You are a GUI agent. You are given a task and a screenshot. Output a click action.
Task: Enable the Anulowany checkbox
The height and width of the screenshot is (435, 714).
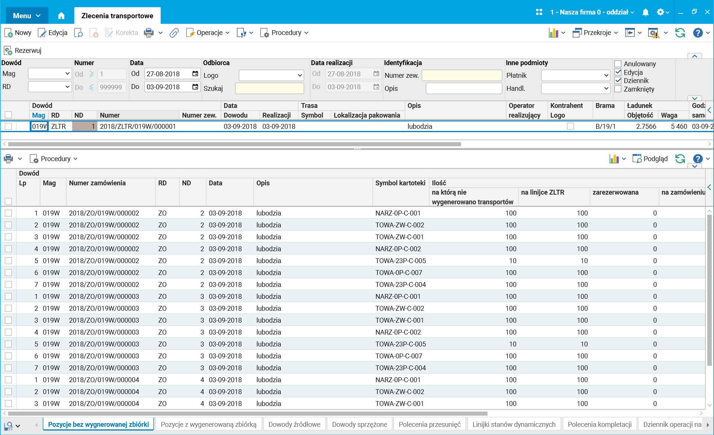[618, 64]
